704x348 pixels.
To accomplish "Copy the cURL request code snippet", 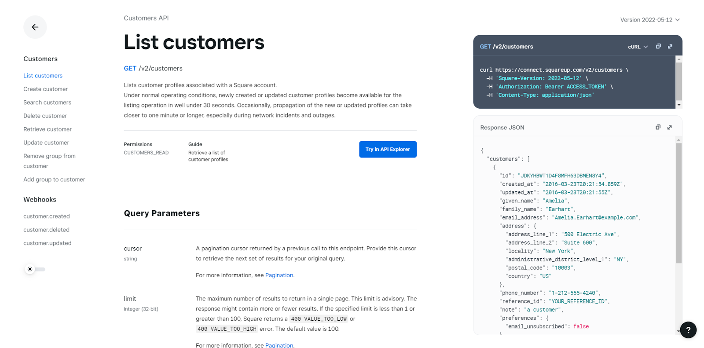I will pyautogui.click(x=658, y=46).
